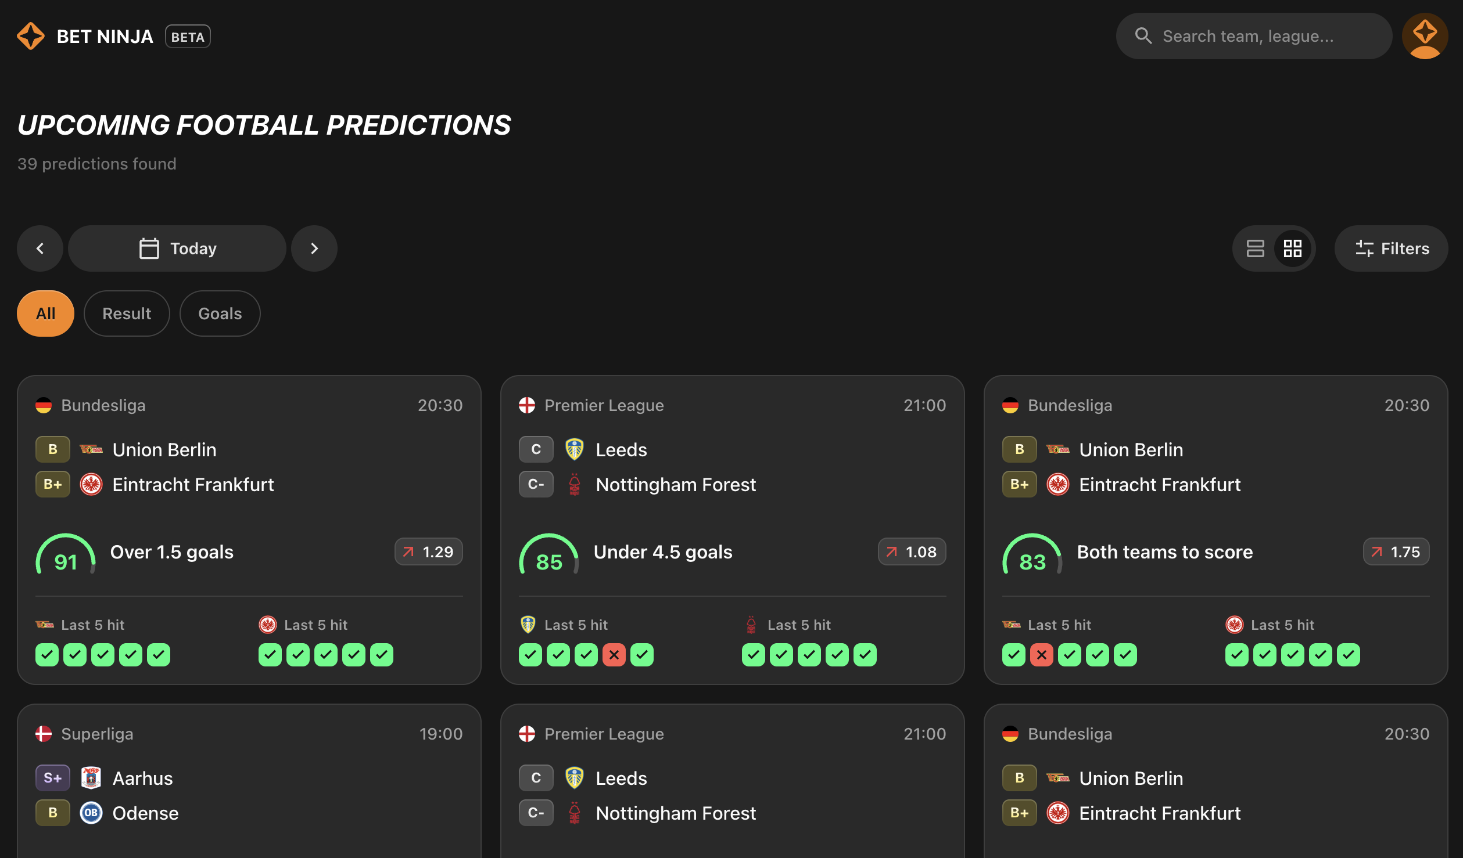Go to the previous day with left chevron
This screenshot has width=1463, height=858.
pos(40,248)
